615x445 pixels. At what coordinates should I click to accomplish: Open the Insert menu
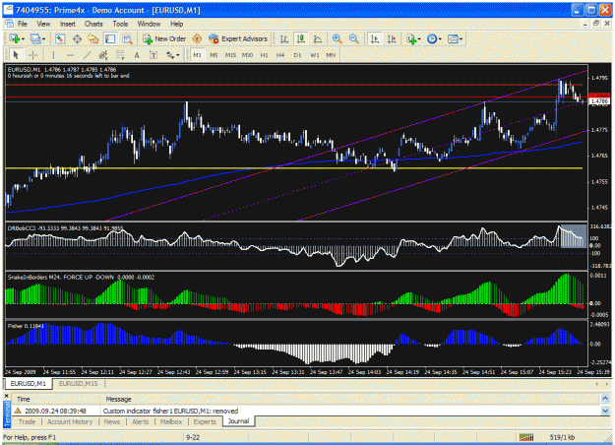pyautogui.click(x=68, y=24)
